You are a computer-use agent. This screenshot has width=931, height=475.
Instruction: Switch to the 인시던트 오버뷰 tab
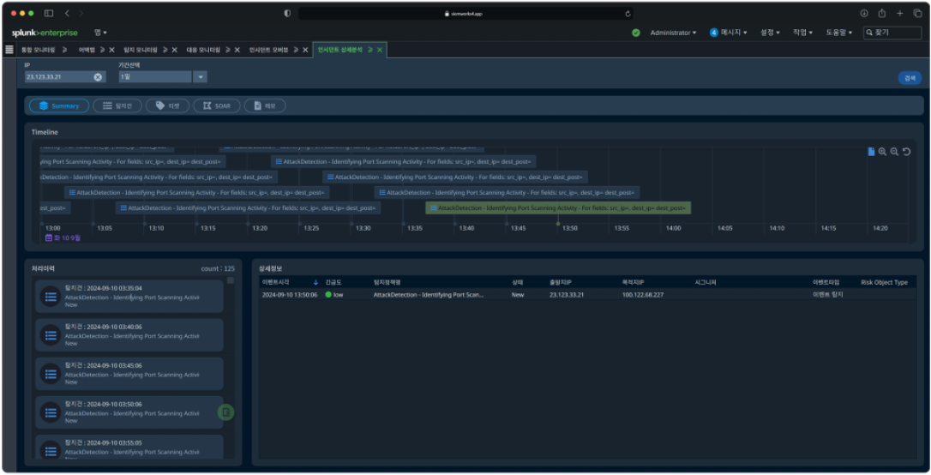pos(268,50)
